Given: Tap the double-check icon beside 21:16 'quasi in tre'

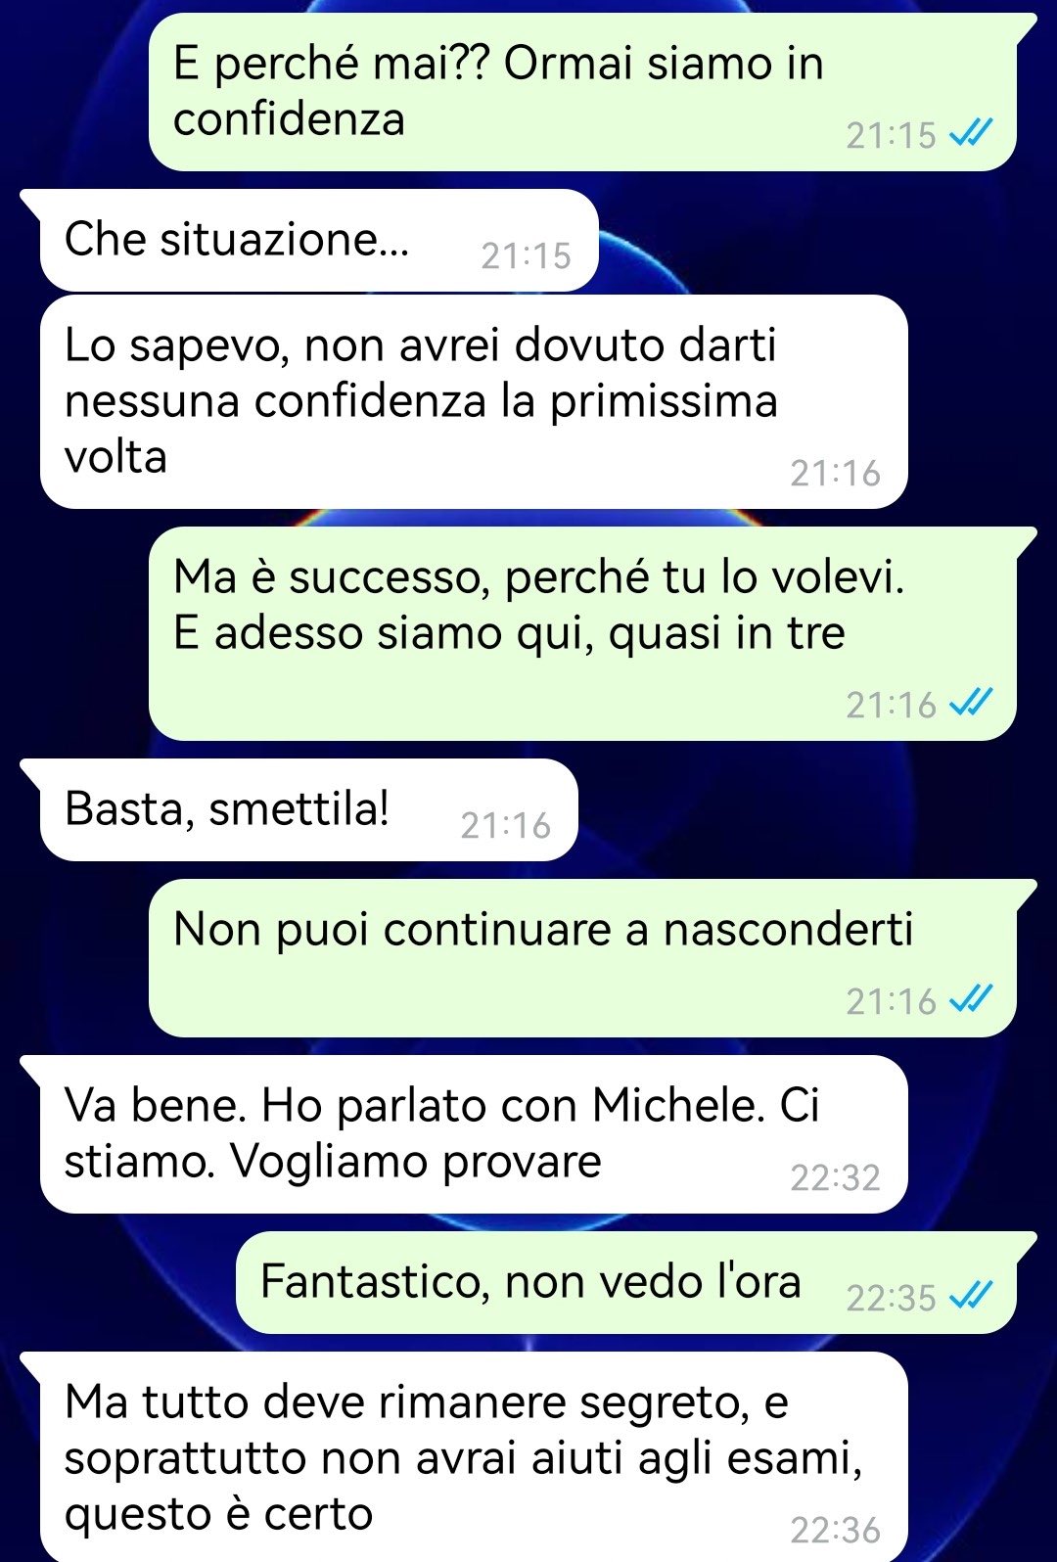Looking at the screenshot, I should (x=972, y=702).
